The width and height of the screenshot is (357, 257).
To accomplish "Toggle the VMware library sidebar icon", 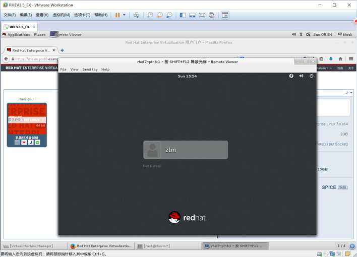I will tap(183, 15).
